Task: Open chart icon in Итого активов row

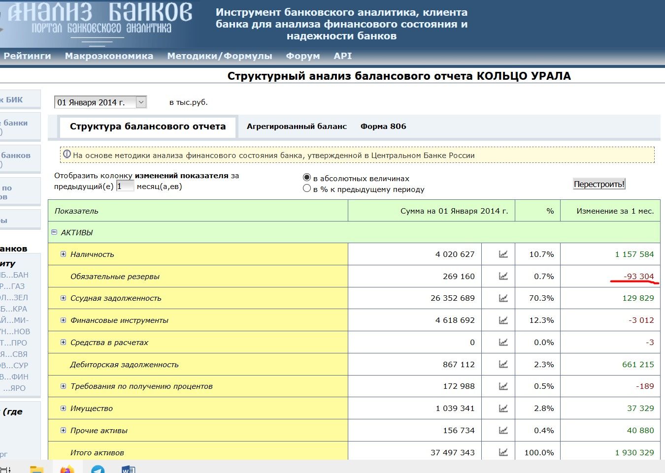Action: click(503, 452)
